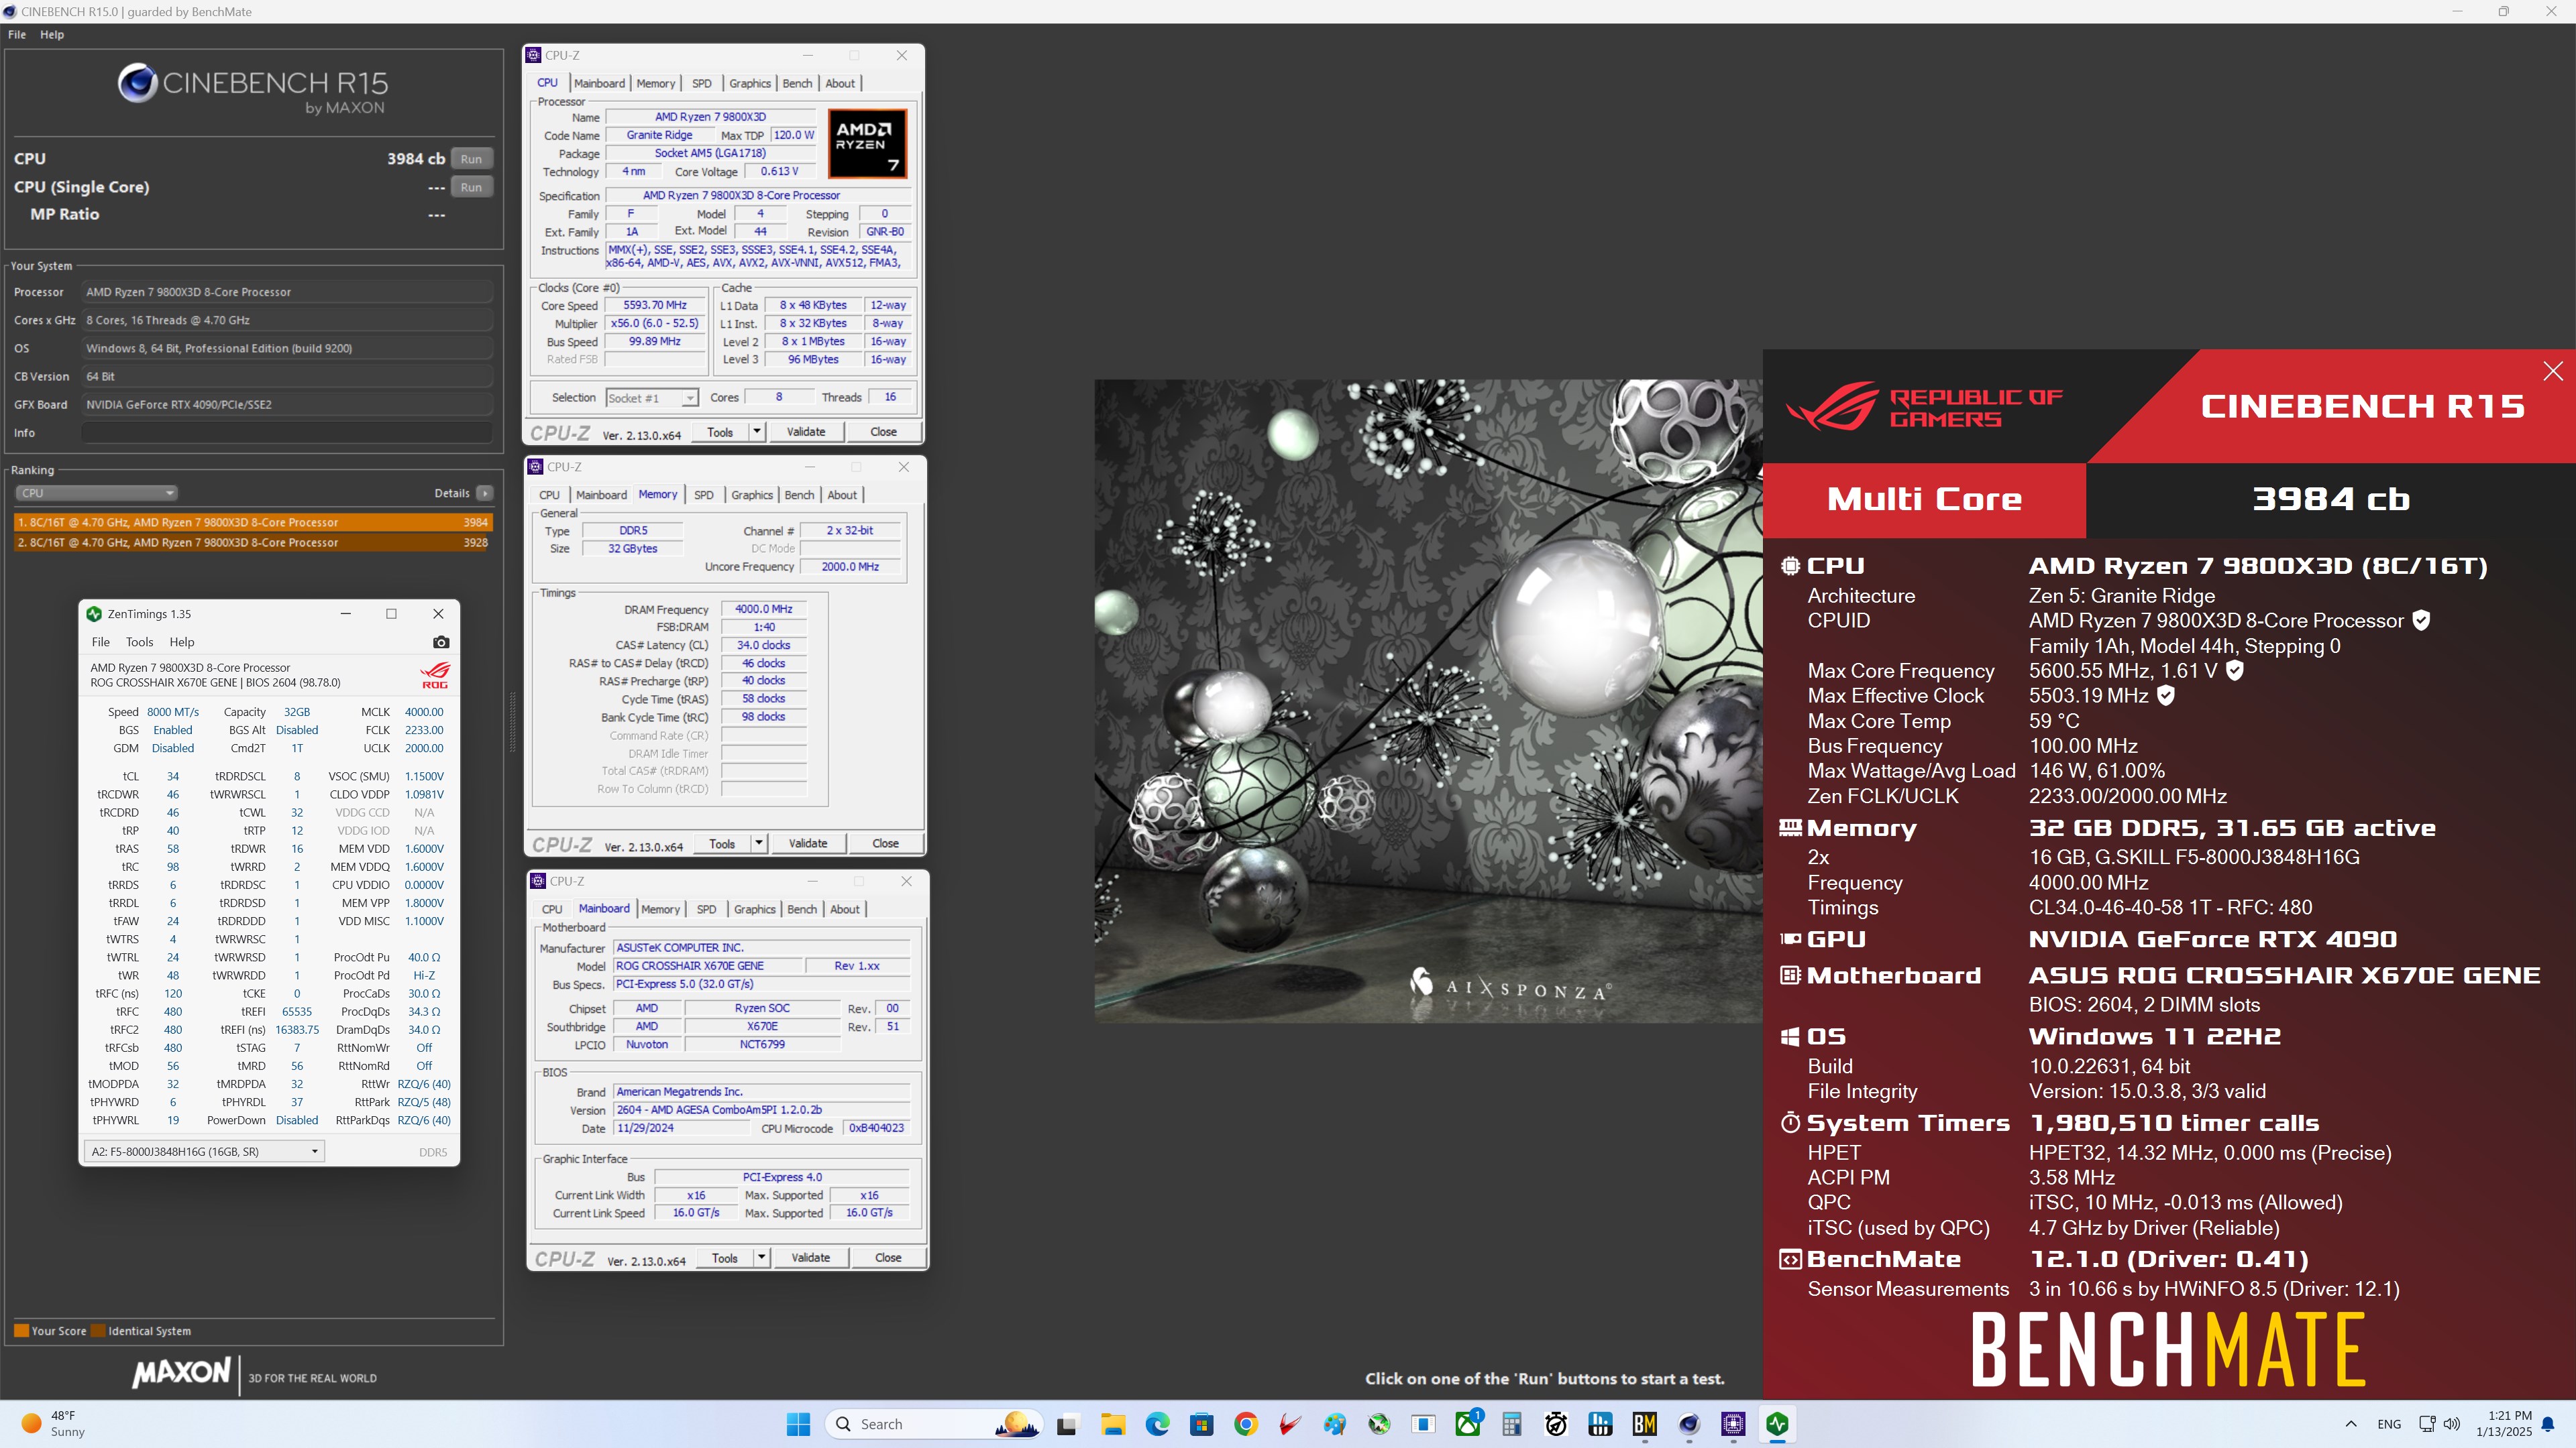Open the ZenTimings Help menu
2576x1448 pixels.
tap(182, 642)
